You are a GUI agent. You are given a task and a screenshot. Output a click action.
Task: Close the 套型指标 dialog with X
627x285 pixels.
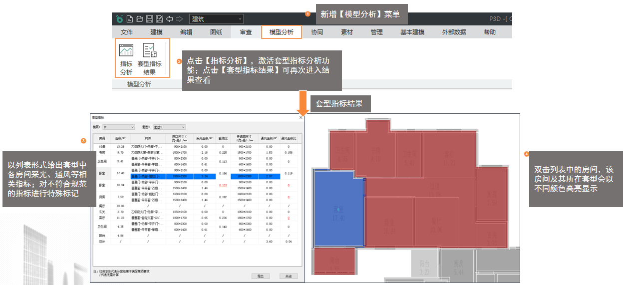click(x=301, y=117)
